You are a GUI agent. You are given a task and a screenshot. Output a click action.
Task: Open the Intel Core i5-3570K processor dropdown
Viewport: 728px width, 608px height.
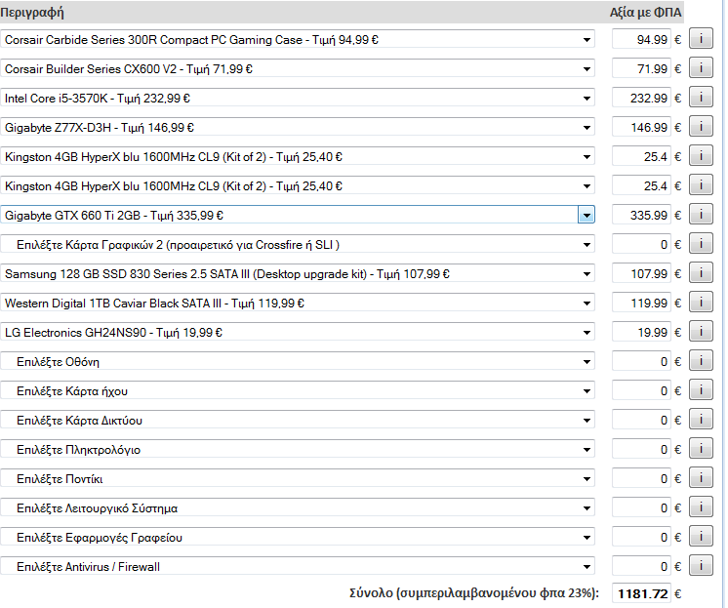297,99
